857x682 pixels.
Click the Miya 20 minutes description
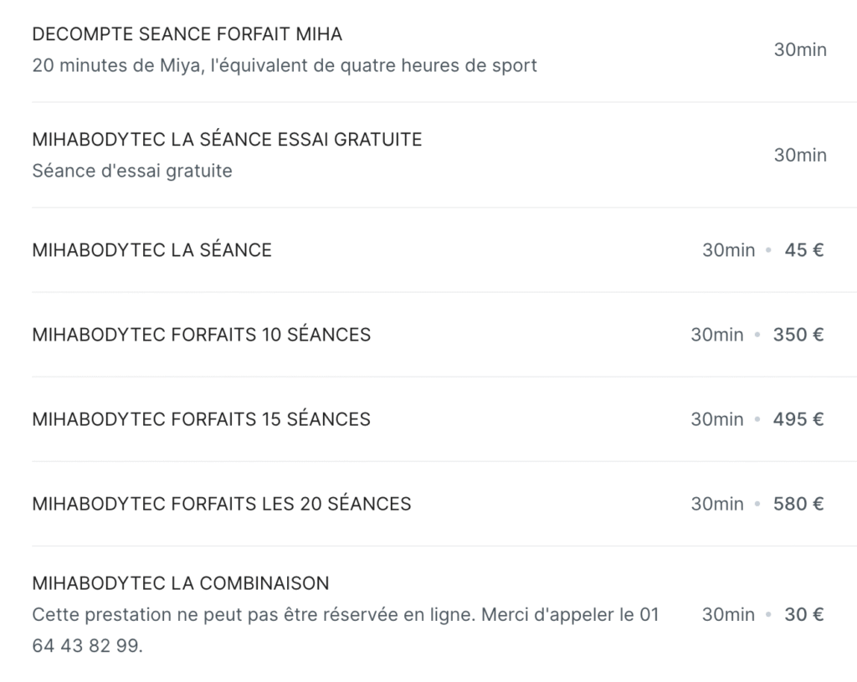tap(285, 65)
